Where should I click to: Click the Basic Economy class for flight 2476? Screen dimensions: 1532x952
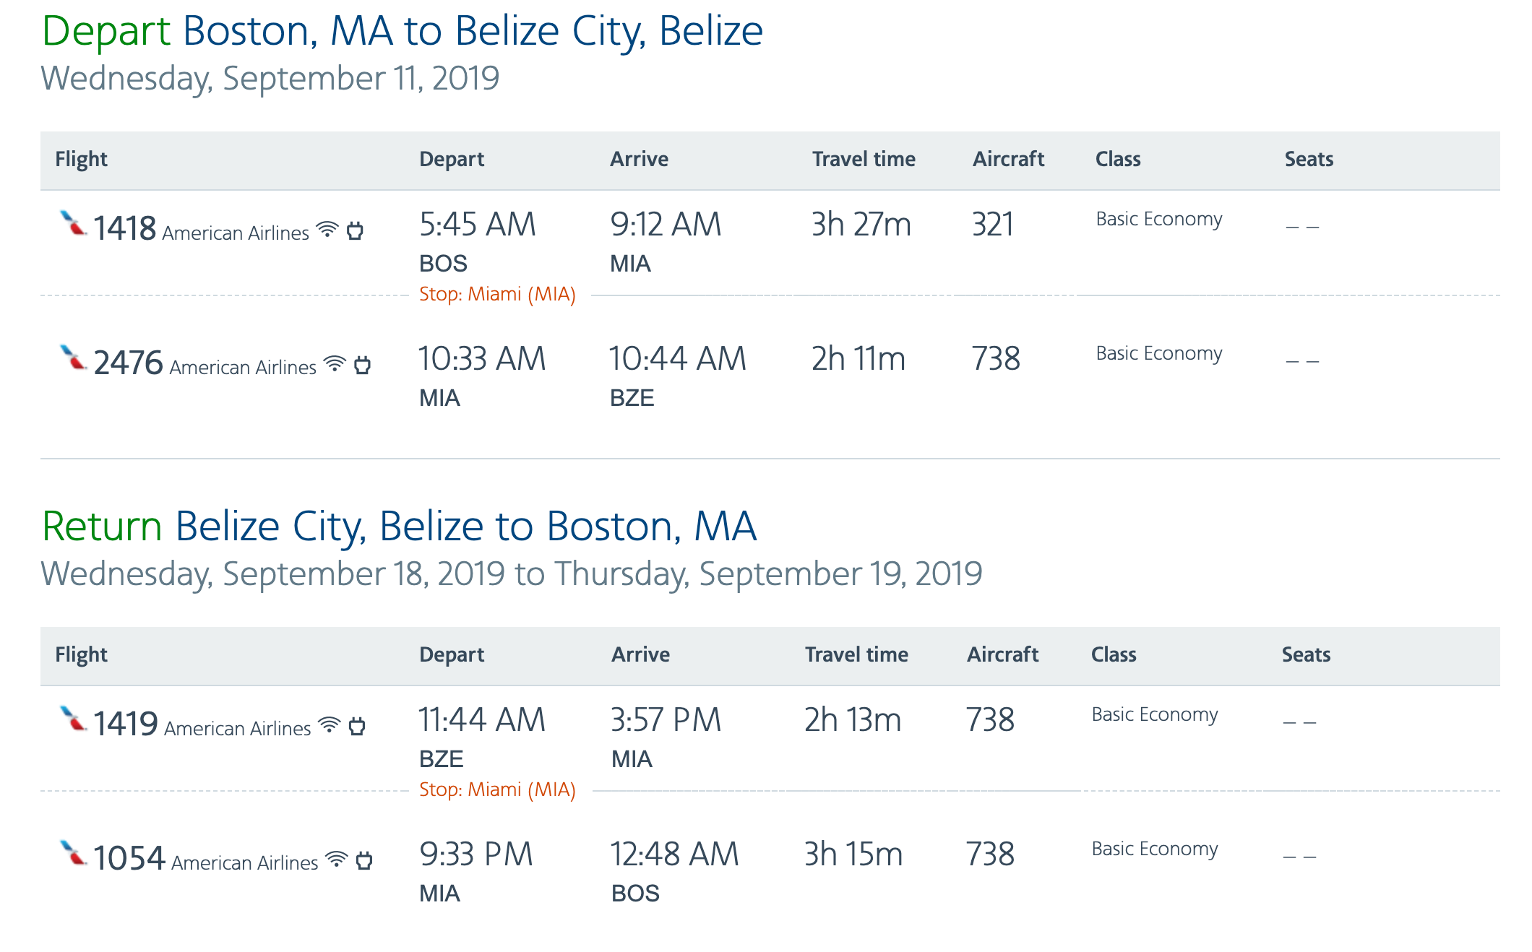click(1158, 353)
